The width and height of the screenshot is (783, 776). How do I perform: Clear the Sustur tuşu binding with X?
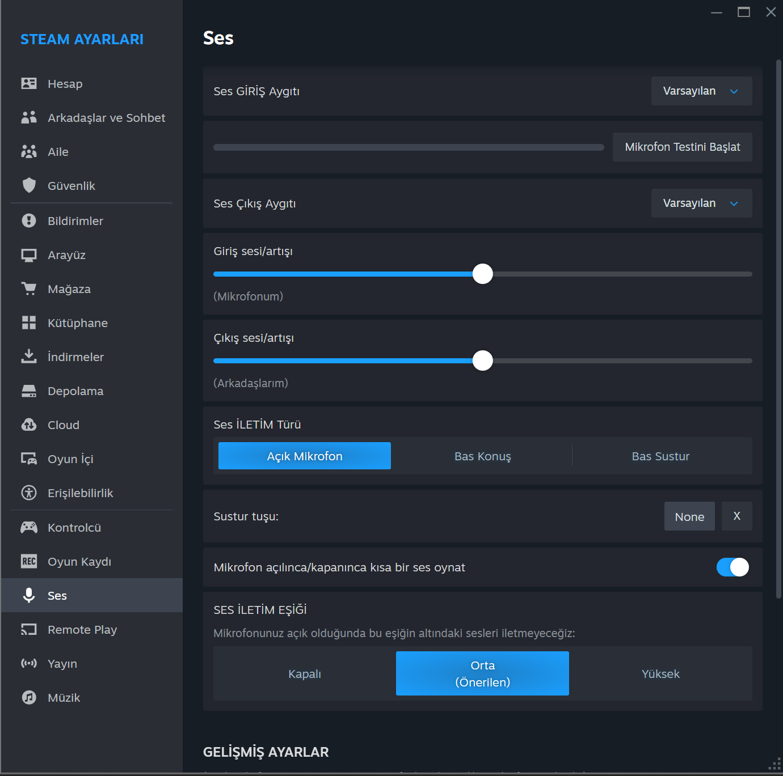pos(737,516)
